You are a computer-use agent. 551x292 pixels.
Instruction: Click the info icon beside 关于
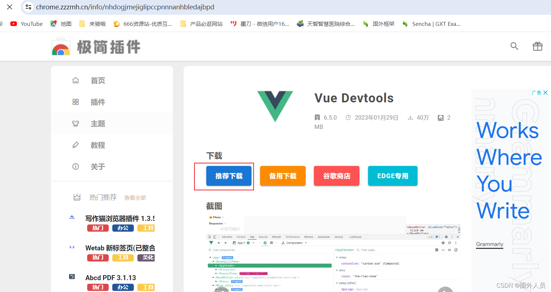pos(75,167)
